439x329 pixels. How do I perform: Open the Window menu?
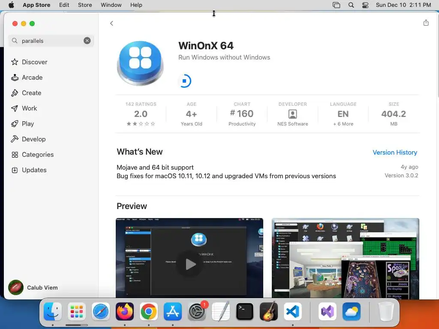click(111, 5)
